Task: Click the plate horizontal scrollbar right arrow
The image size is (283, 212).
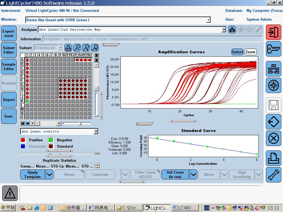Action: tap(59, 123)
